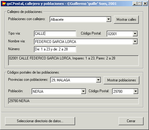Open the 29780 Código Postal dropdown arrow
The width and height of the screenshot is (149, 130).
[x=136, y=91]
